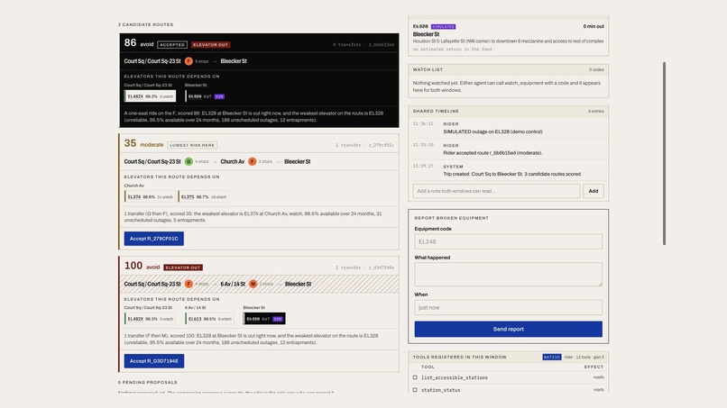Image resolution: width=727 pixels, height=408 pixels.
Task: Focus the Add a note both windows can read field
Action: coord(496,191)
